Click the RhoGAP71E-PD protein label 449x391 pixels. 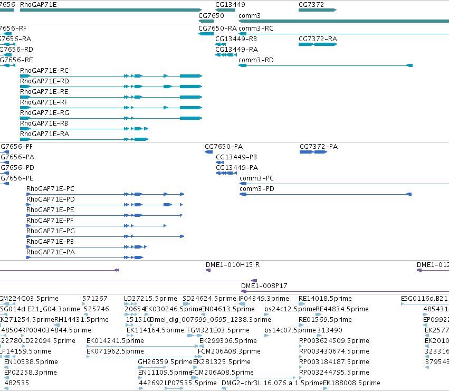click(51, 199)
